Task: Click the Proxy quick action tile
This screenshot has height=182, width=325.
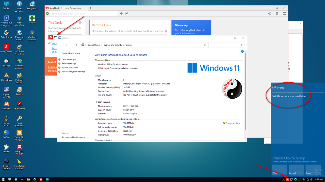Action: coord(313,170)
